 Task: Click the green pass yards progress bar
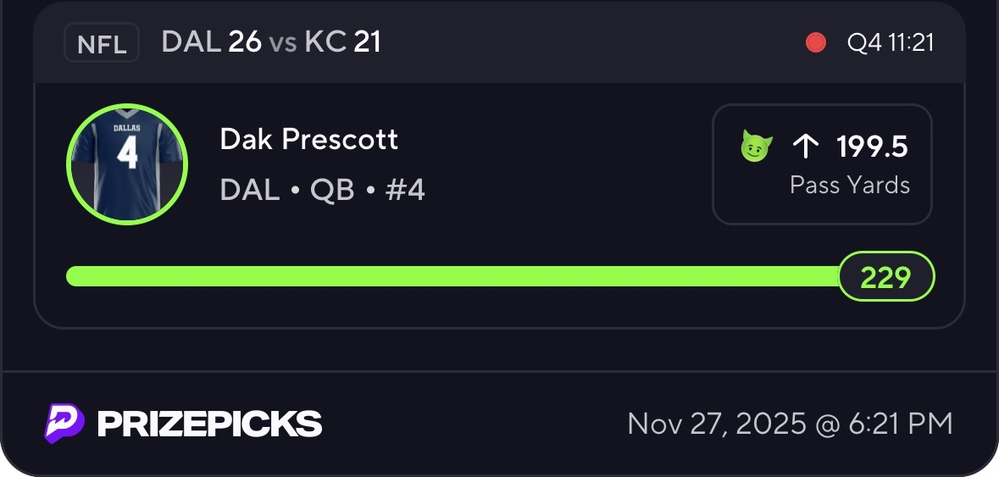449,276
